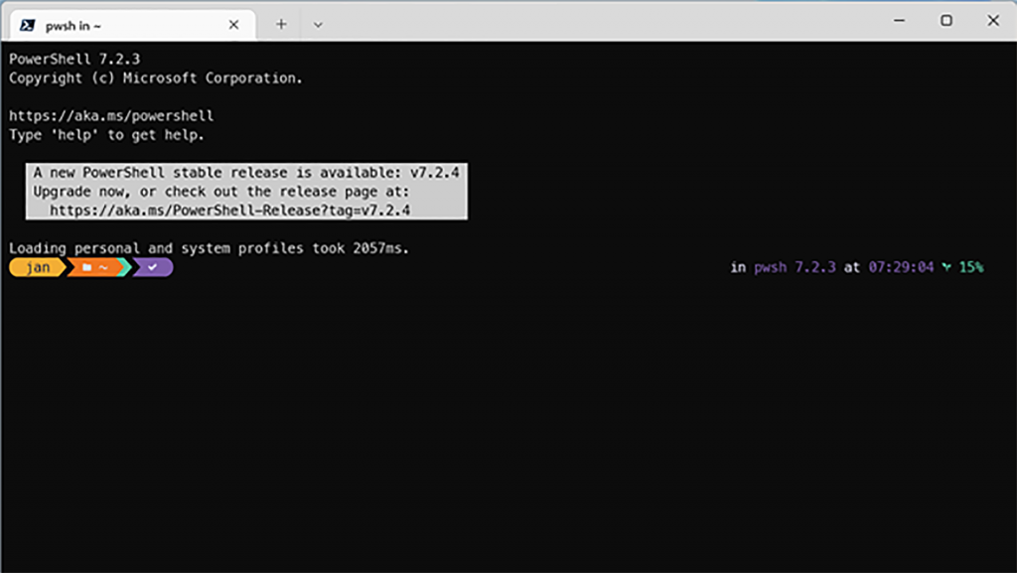Viewport: 1017px width, 573px height.
Task: Open a new terminal tab
Action: pyautogui.click(x=281, y=21)
